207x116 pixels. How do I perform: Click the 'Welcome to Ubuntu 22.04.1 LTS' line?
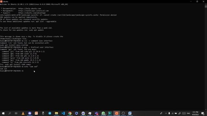coord(34,4)
